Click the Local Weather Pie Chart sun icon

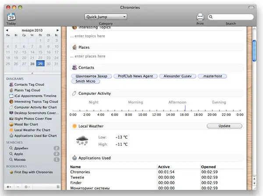pyautogui.click(x=11, y=130)
